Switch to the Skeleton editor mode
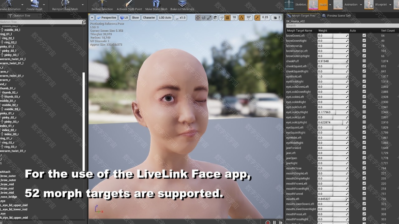 (296, 5)
